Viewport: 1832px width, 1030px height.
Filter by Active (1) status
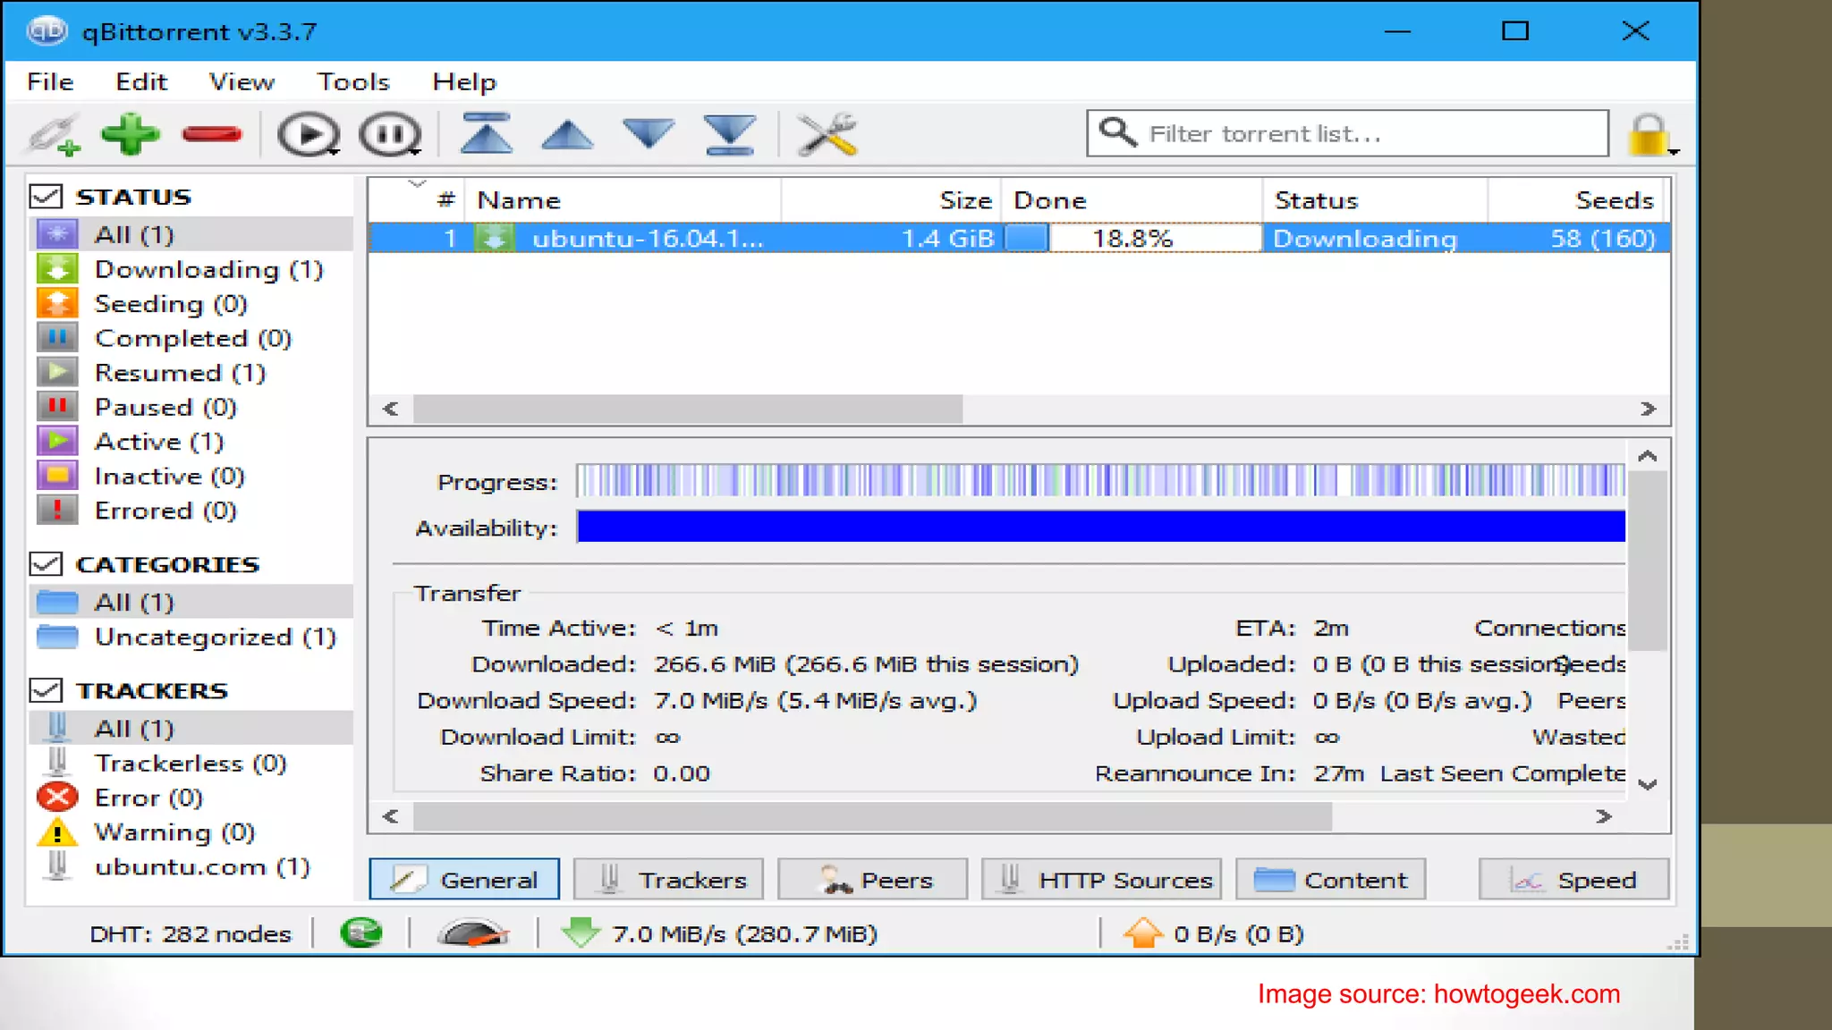191,442
